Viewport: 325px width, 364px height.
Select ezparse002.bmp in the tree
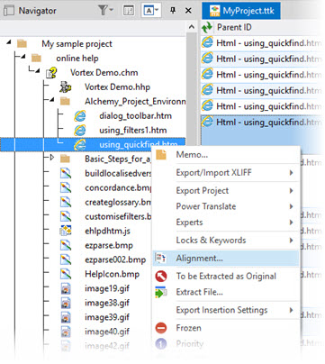(115, 259)
